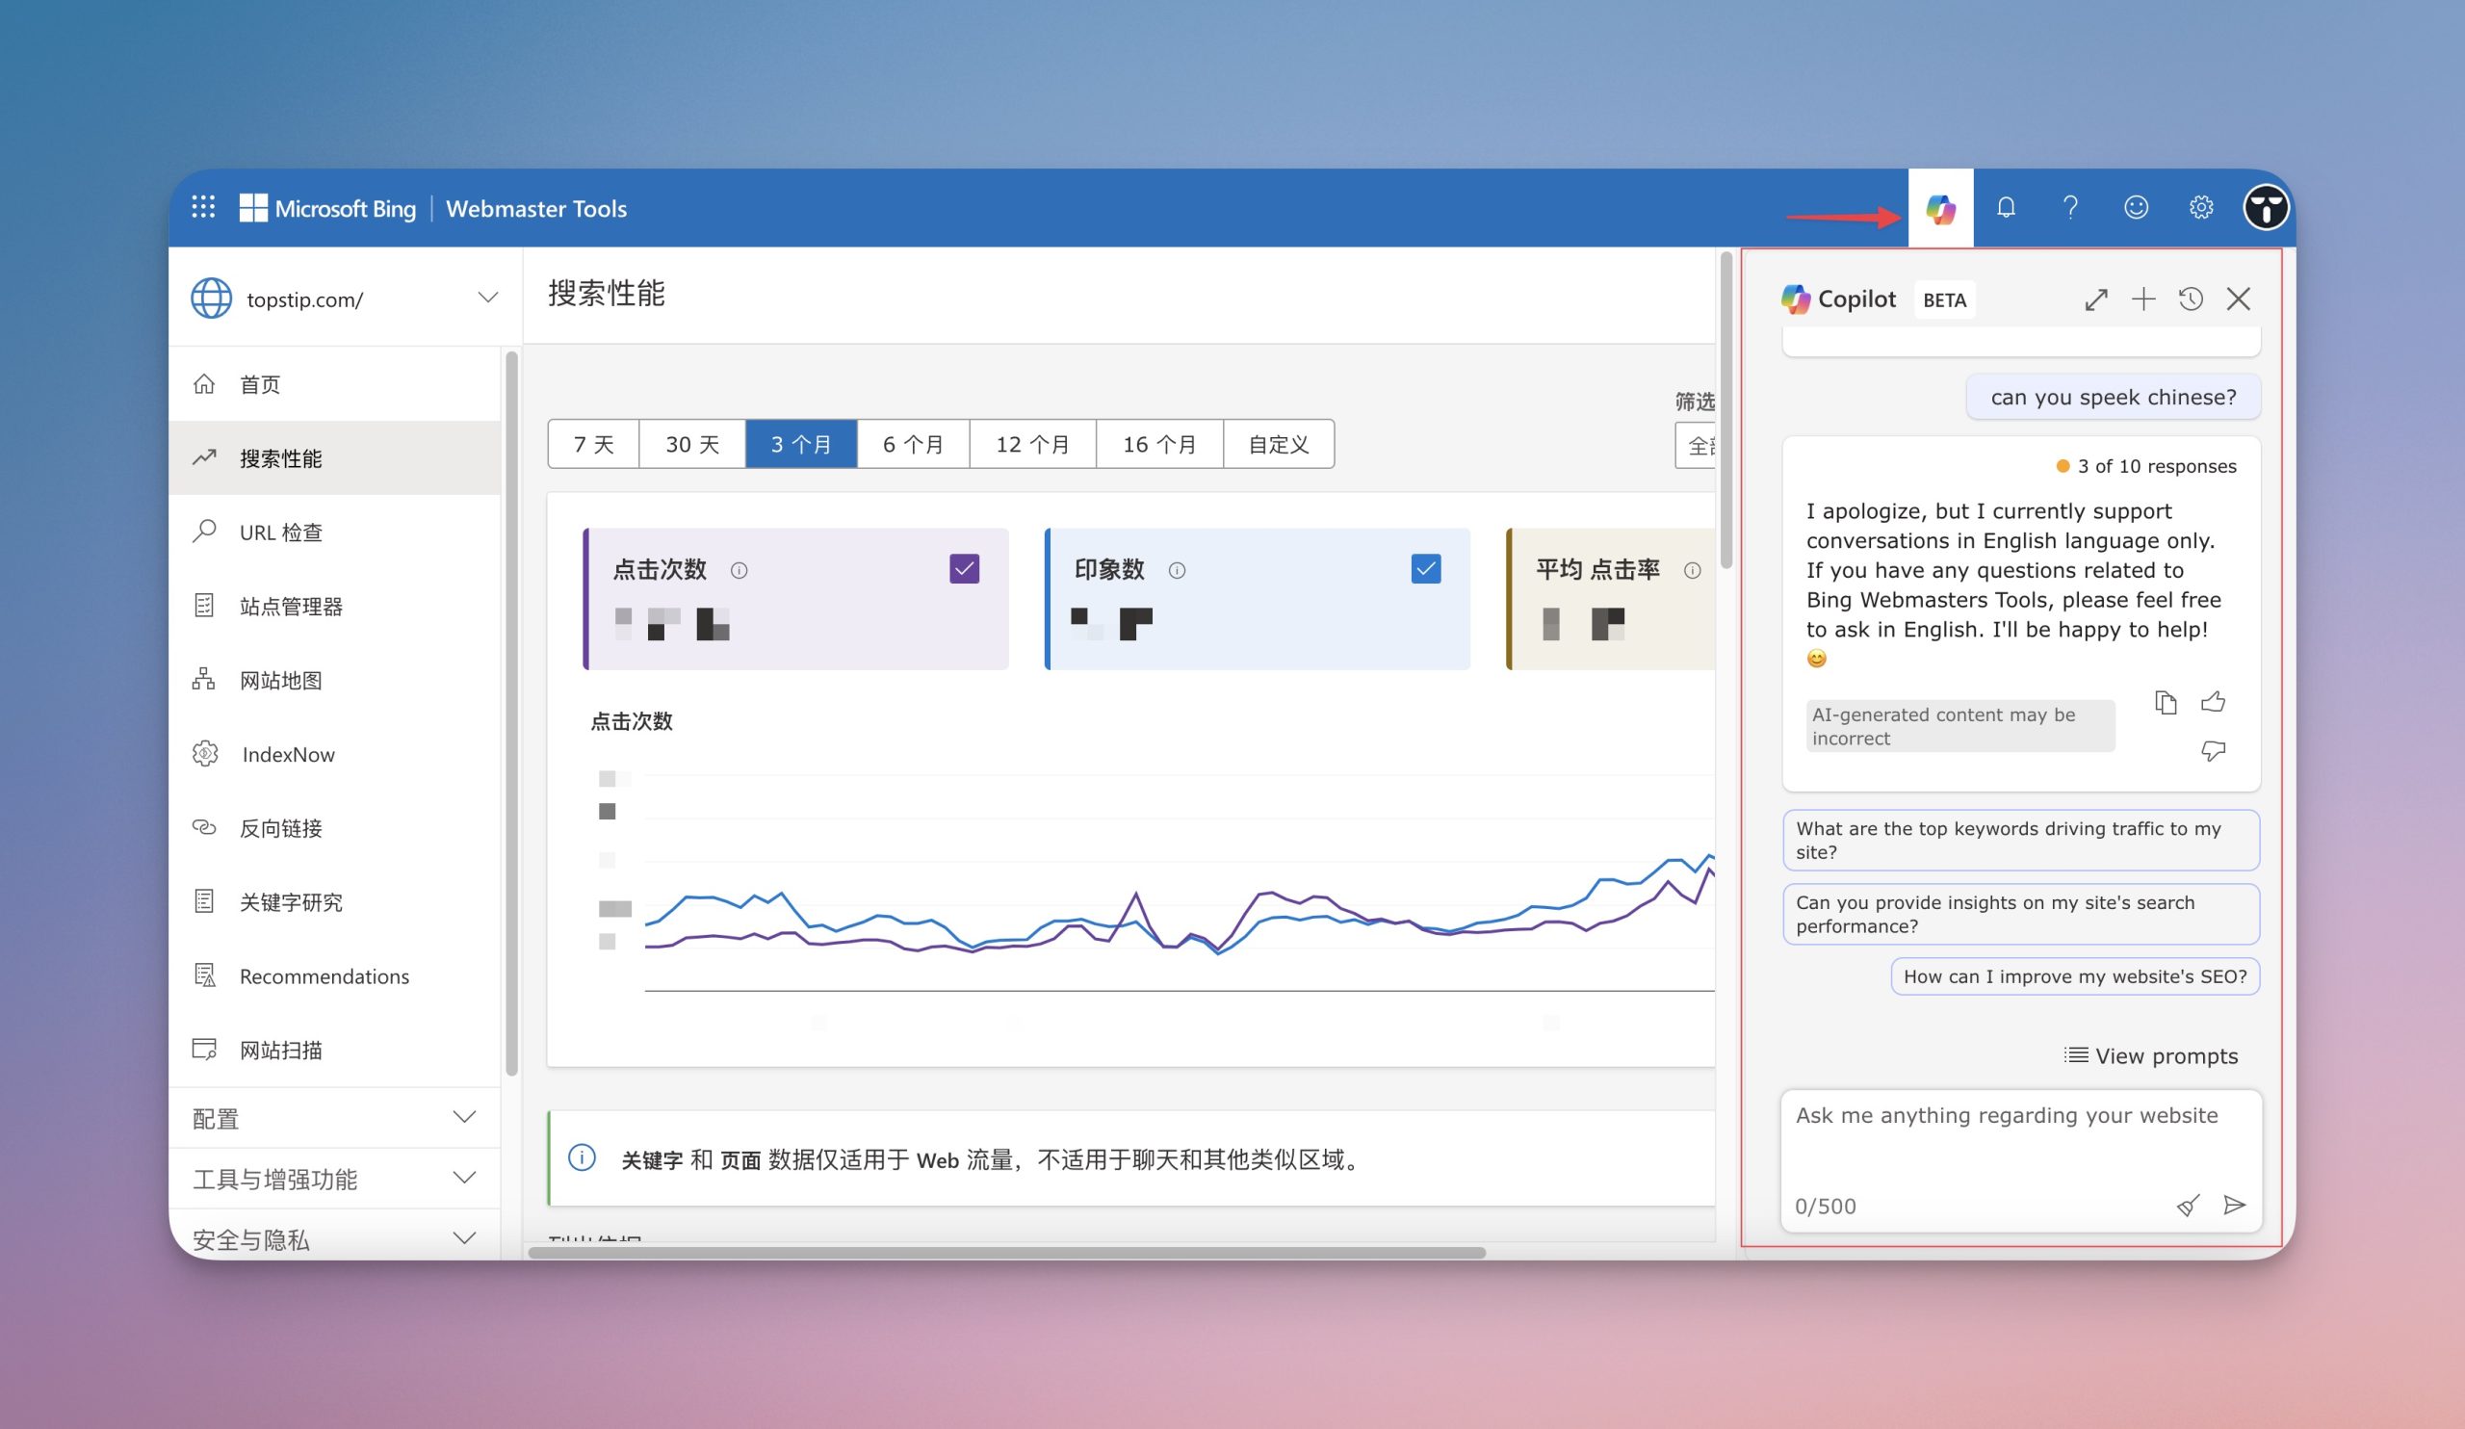Select the 12 个月 date range

(x=1033, y=444)
